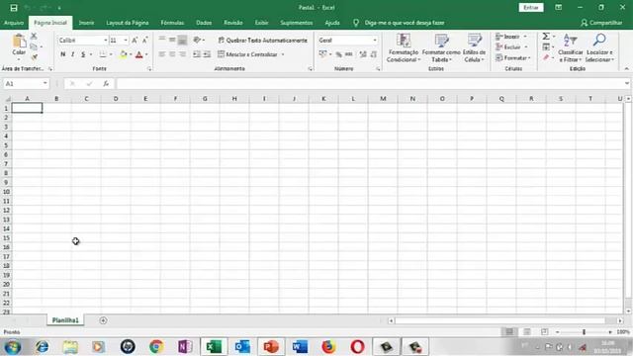
Task: Toggle Center horizontal alignment
Action: [172, 54]
